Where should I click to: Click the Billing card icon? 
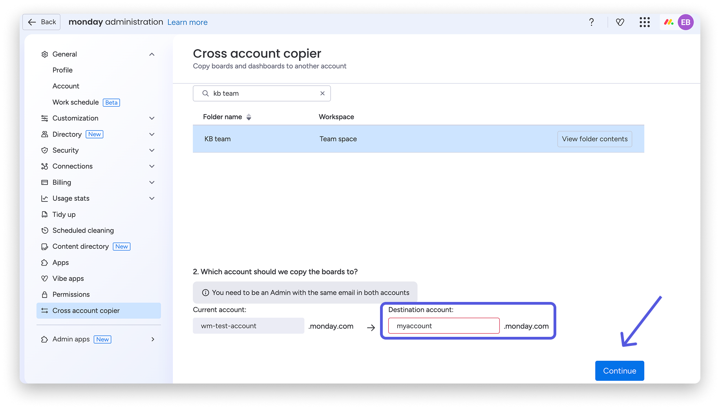(x=45, y=182)
